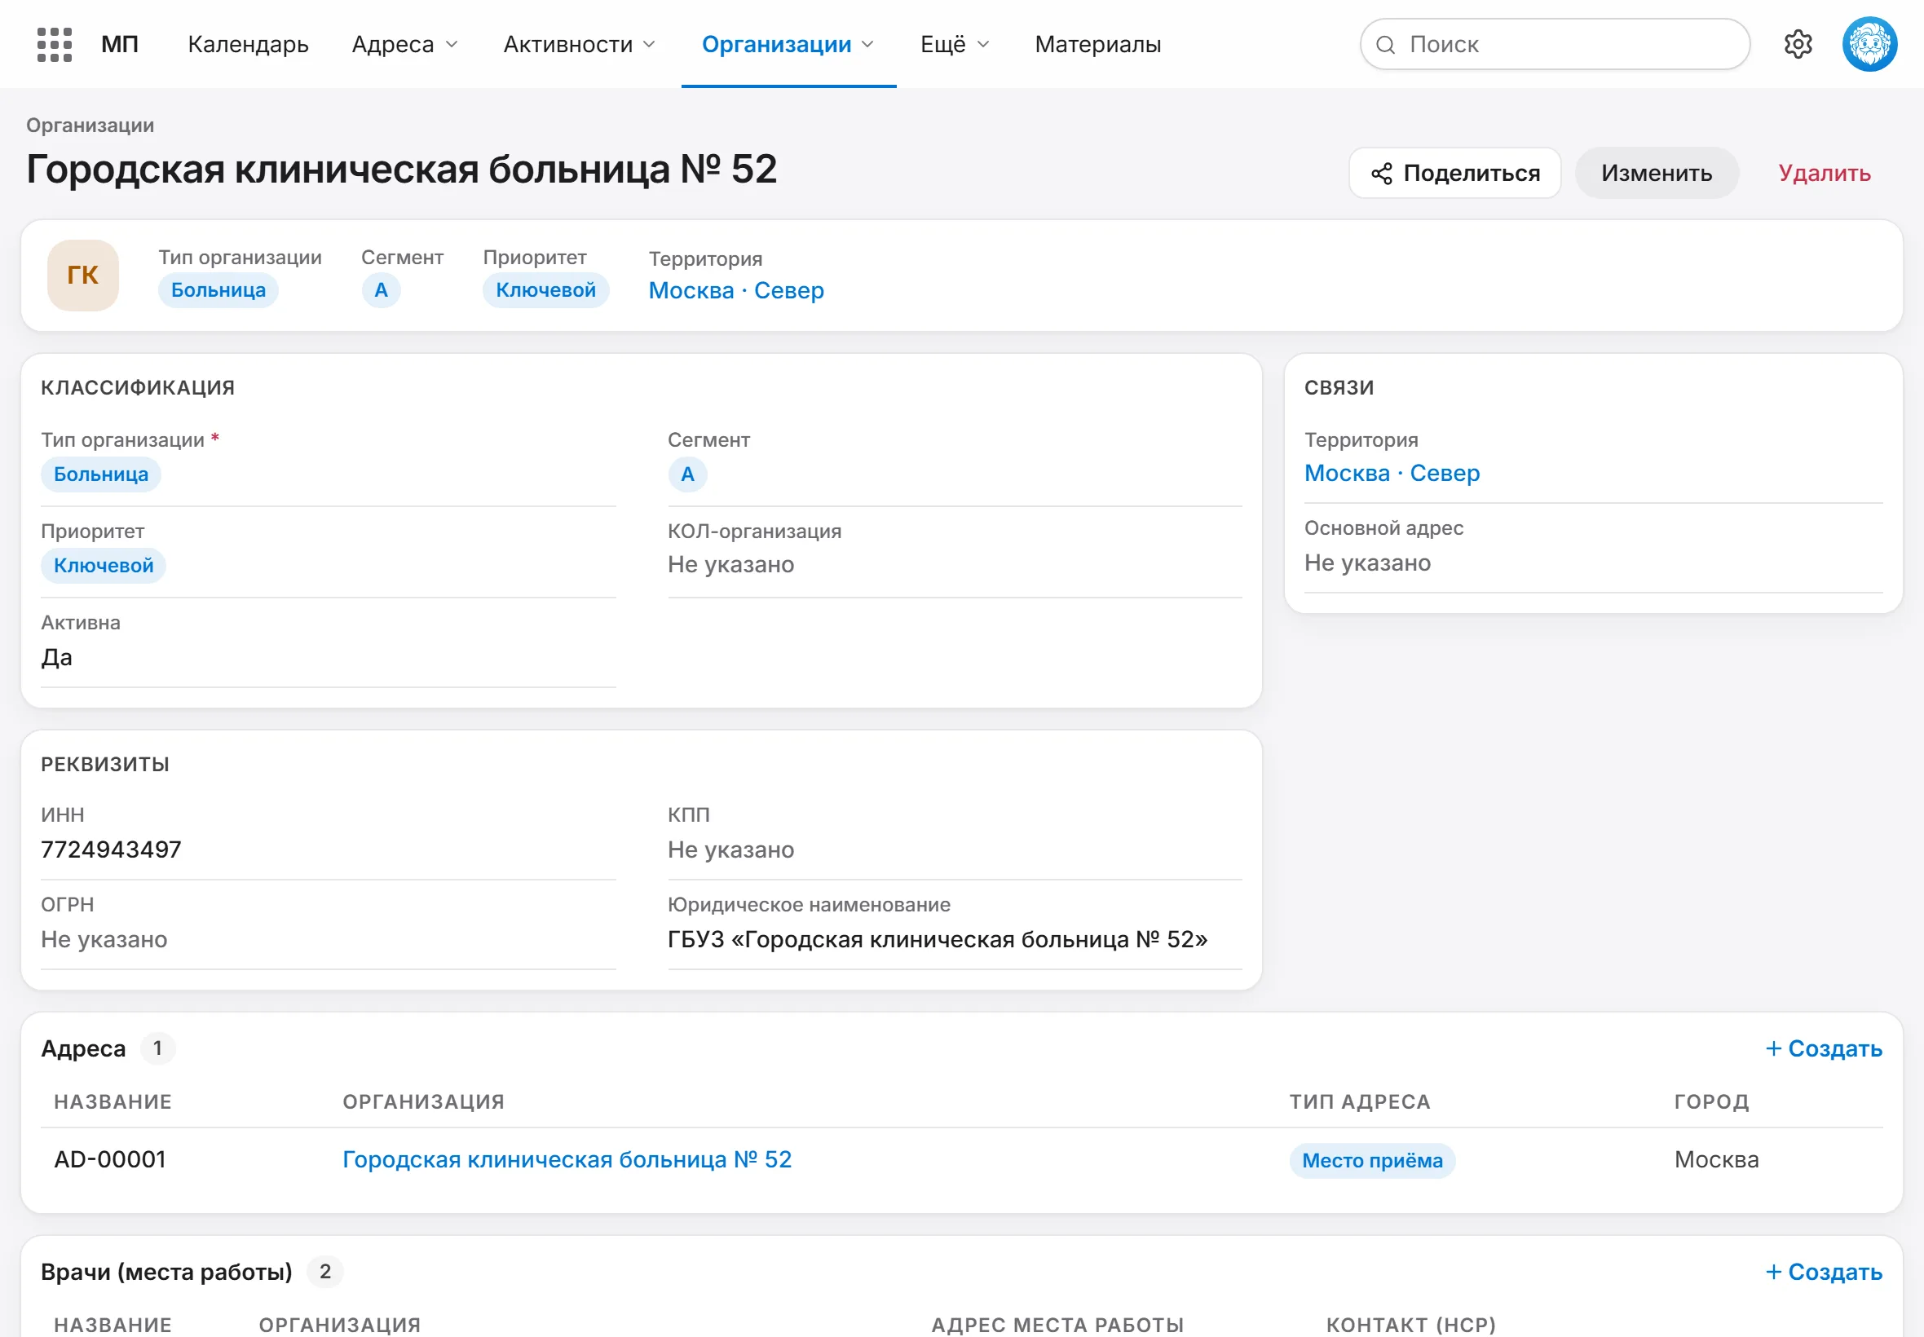Open the Календарь tab

248,44
